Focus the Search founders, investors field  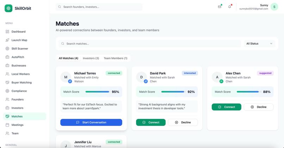pos(99,7)
